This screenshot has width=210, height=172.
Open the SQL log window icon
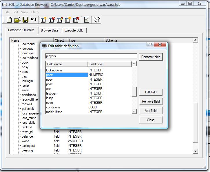point(87,20)
